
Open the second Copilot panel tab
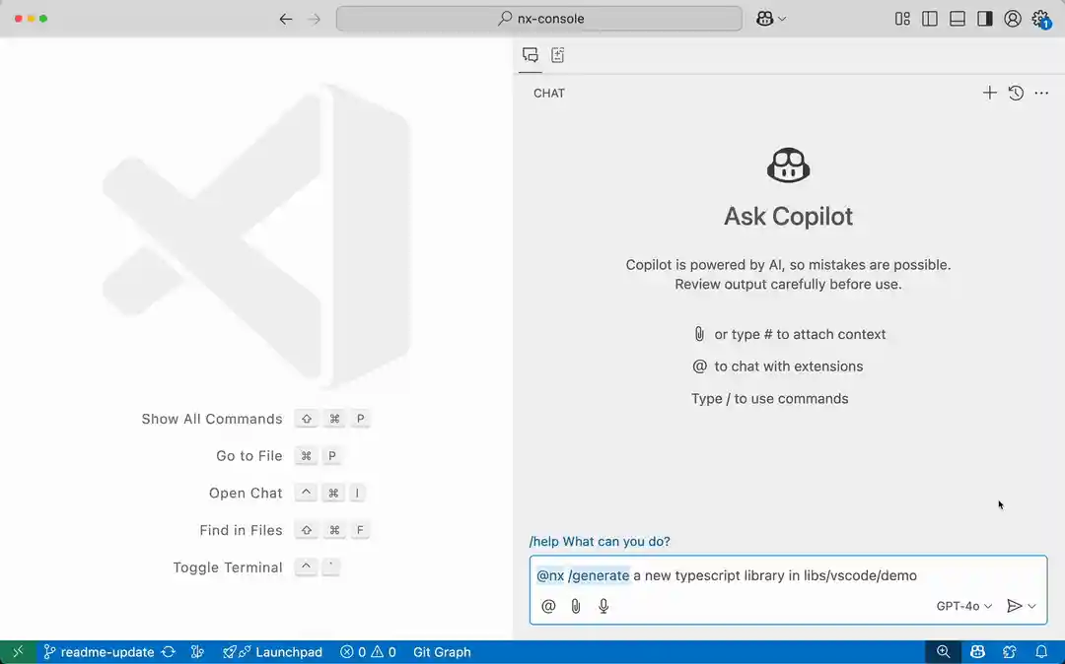tap(557, 55)
